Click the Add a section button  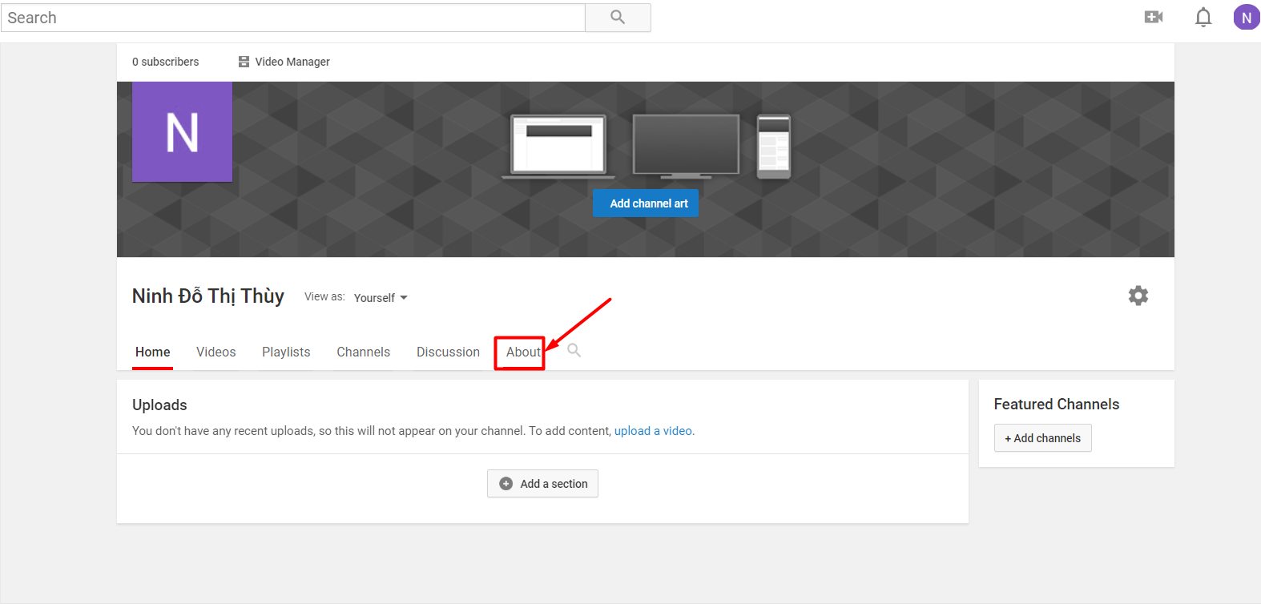tap(543, 484)
